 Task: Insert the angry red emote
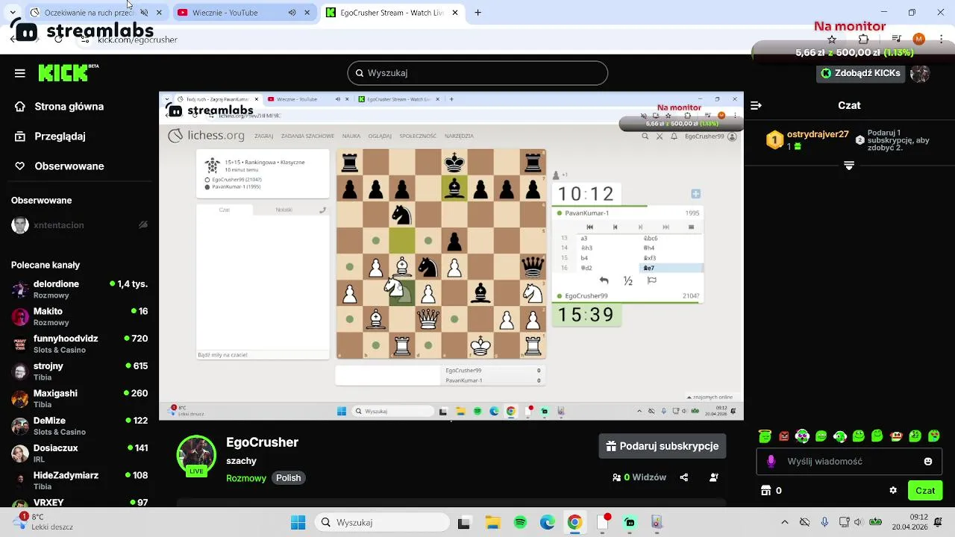pos(783,436)
